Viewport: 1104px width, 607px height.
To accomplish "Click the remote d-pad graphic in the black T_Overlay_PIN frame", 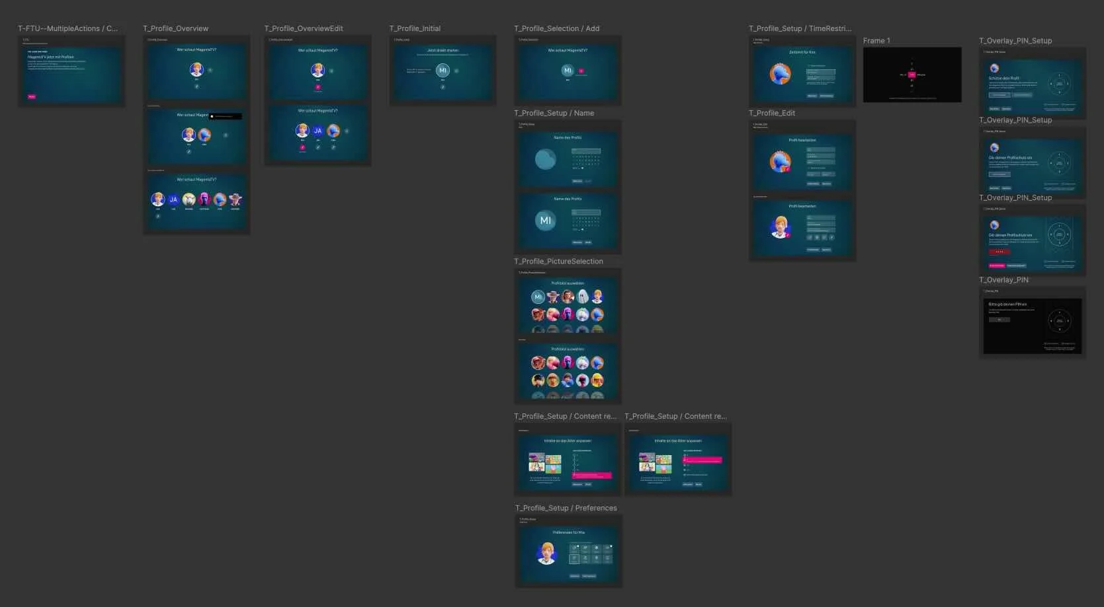I will pos(1060,321).
